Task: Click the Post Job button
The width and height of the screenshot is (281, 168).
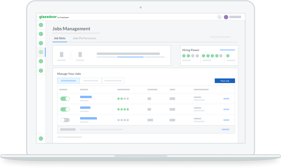Action: 225,81
